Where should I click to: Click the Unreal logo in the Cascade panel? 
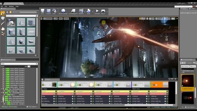pyautogui.click(x=42, y=80)
